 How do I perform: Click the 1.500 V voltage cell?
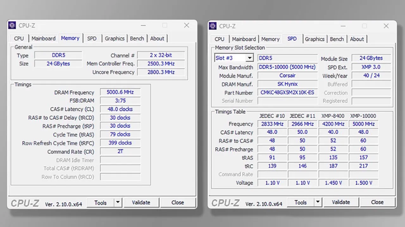click(x=364, y=183)
